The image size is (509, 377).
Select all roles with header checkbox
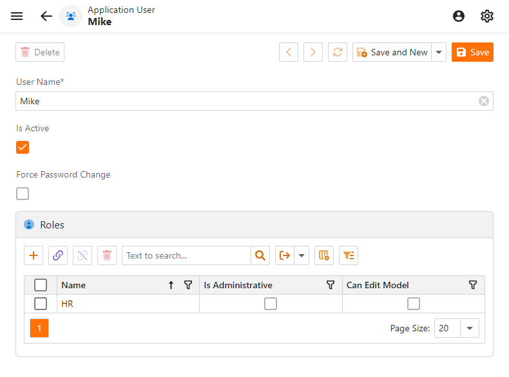41,285
